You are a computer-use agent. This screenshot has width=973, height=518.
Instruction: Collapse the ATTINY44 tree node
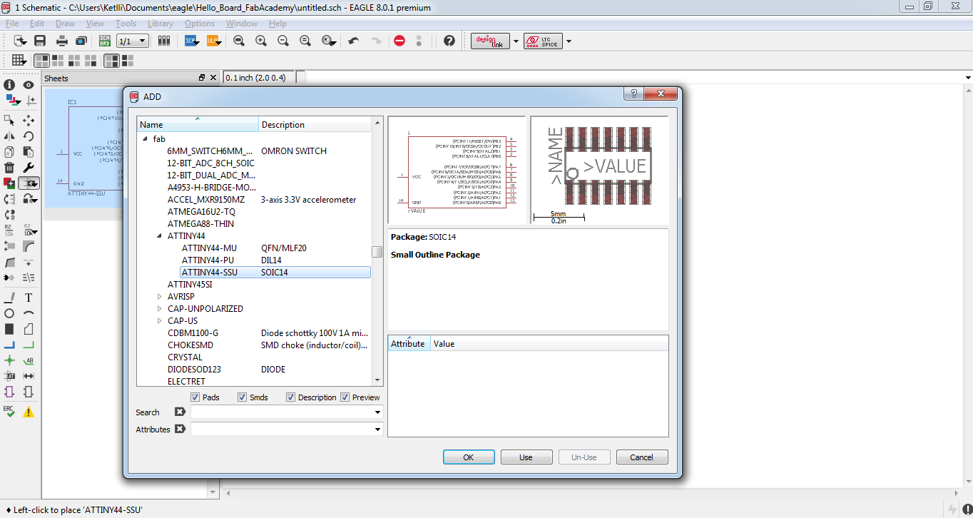pos(160,235)
